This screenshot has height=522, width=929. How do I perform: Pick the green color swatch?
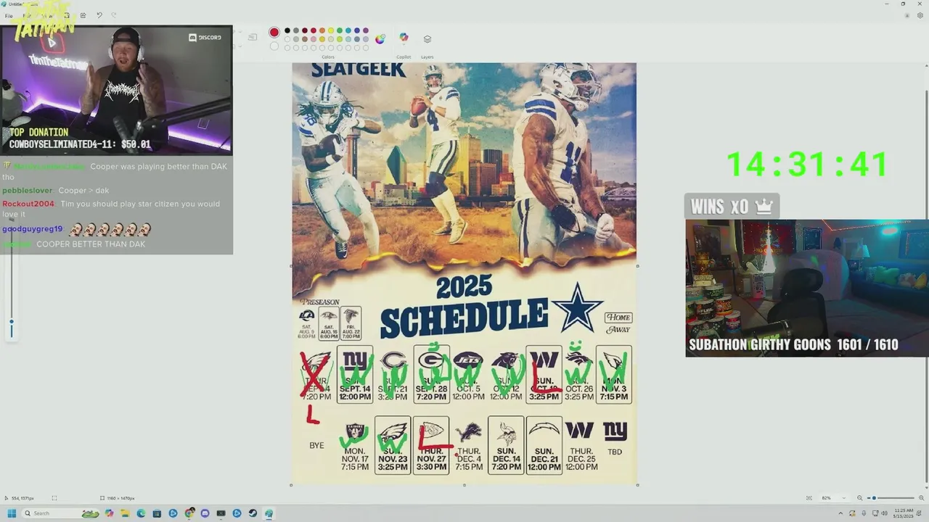340,30
